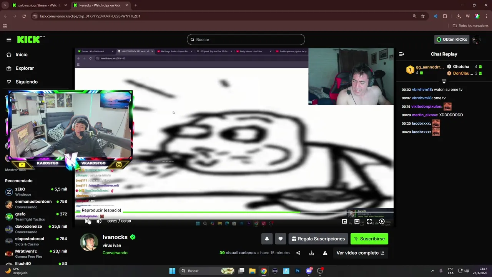Image resolution: width=492 pixels, height=277 pixels.
Task: Open Todos los marcadores folder
Action: [x=470, y=26]
